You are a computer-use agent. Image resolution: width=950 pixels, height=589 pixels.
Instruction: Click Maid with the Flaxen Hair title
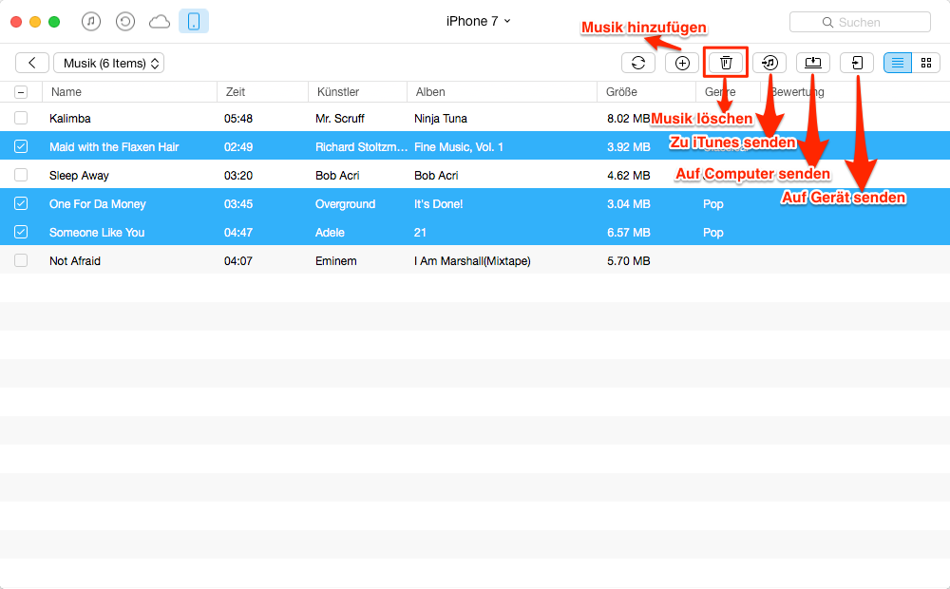pos(114,147)
